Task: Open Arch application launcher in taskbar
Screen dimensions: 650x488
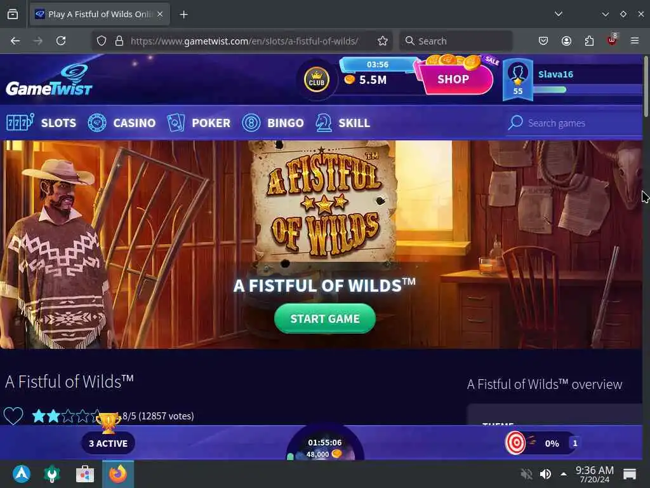Action: [x=22, y=474]
